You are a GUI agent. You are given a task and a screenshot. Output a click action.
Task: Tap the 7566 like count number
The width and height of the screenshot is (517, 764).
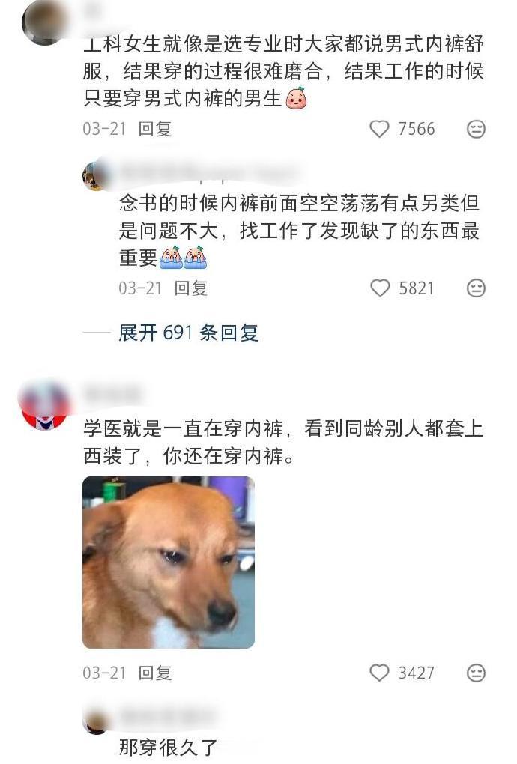416,129
